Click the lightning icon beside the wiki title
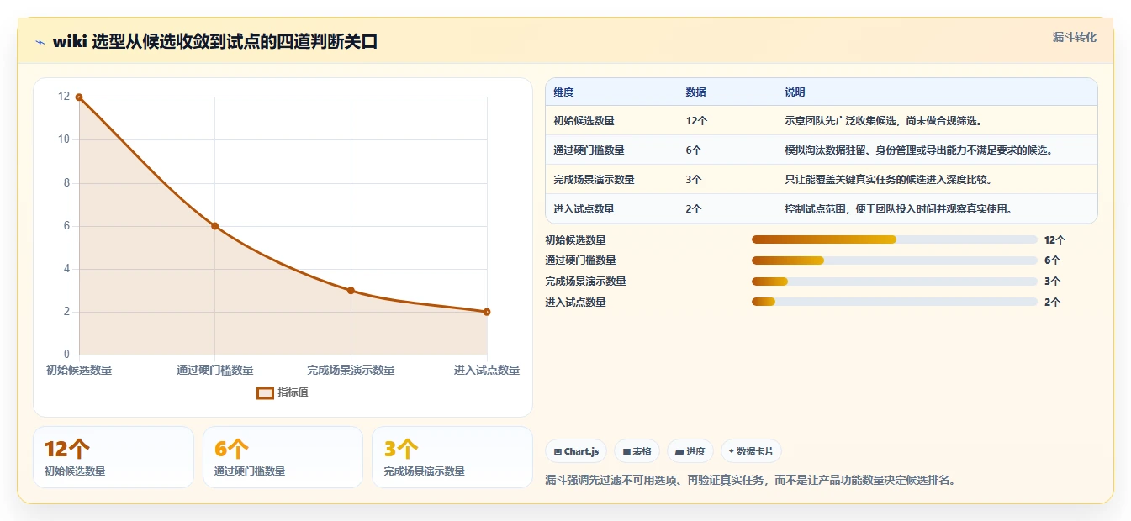This screenshot has width=1131, height=521. [x=40, y=42]
